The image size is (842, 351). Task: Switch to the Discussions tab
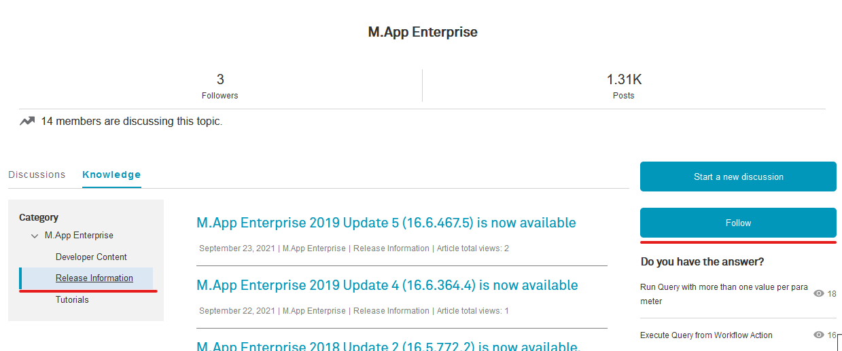pyautogui.click(x=37, y=174)
